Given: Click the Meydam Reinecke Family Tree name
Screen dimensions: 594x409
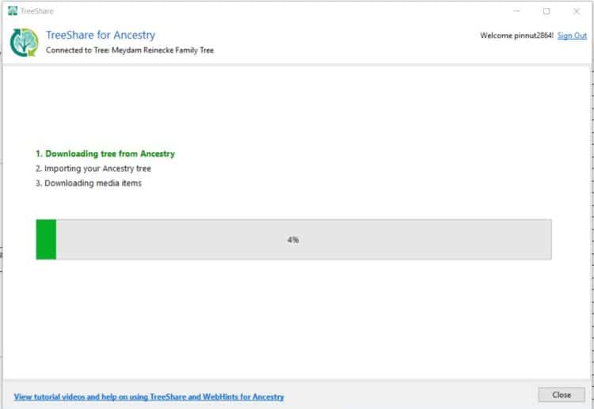Looking at the screenshot, I should tap(162, 50).
